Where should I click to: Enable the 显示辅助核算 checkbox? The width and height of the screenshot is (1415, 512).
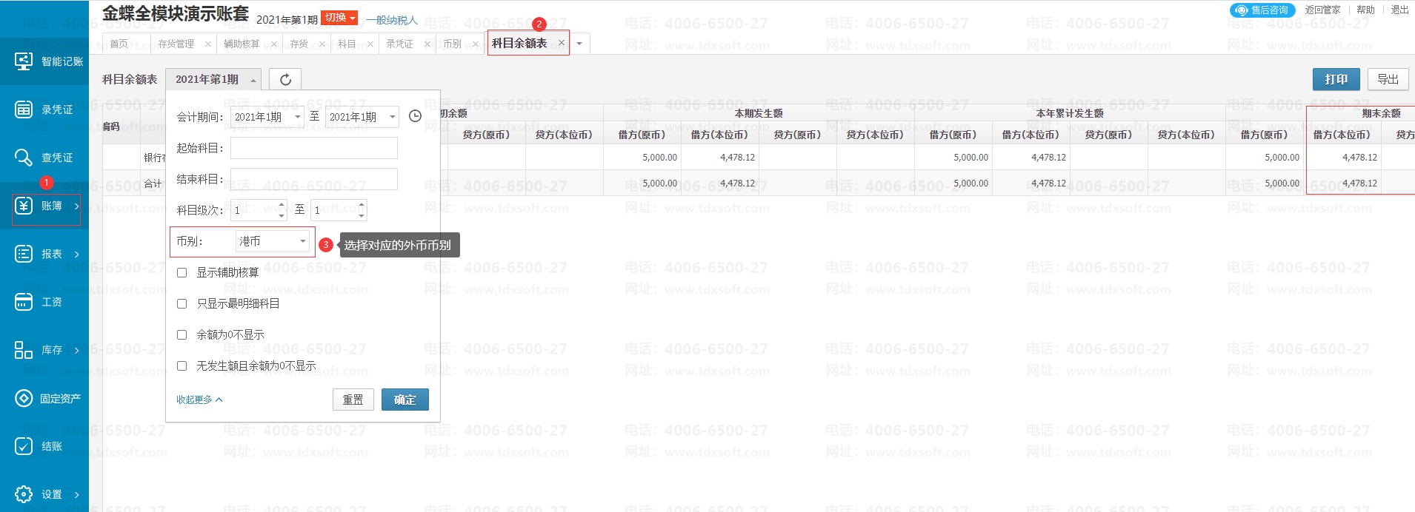[x=182, y=273]
